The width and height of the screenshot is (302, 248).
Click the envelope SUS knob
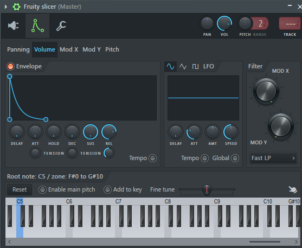point(91,132)
